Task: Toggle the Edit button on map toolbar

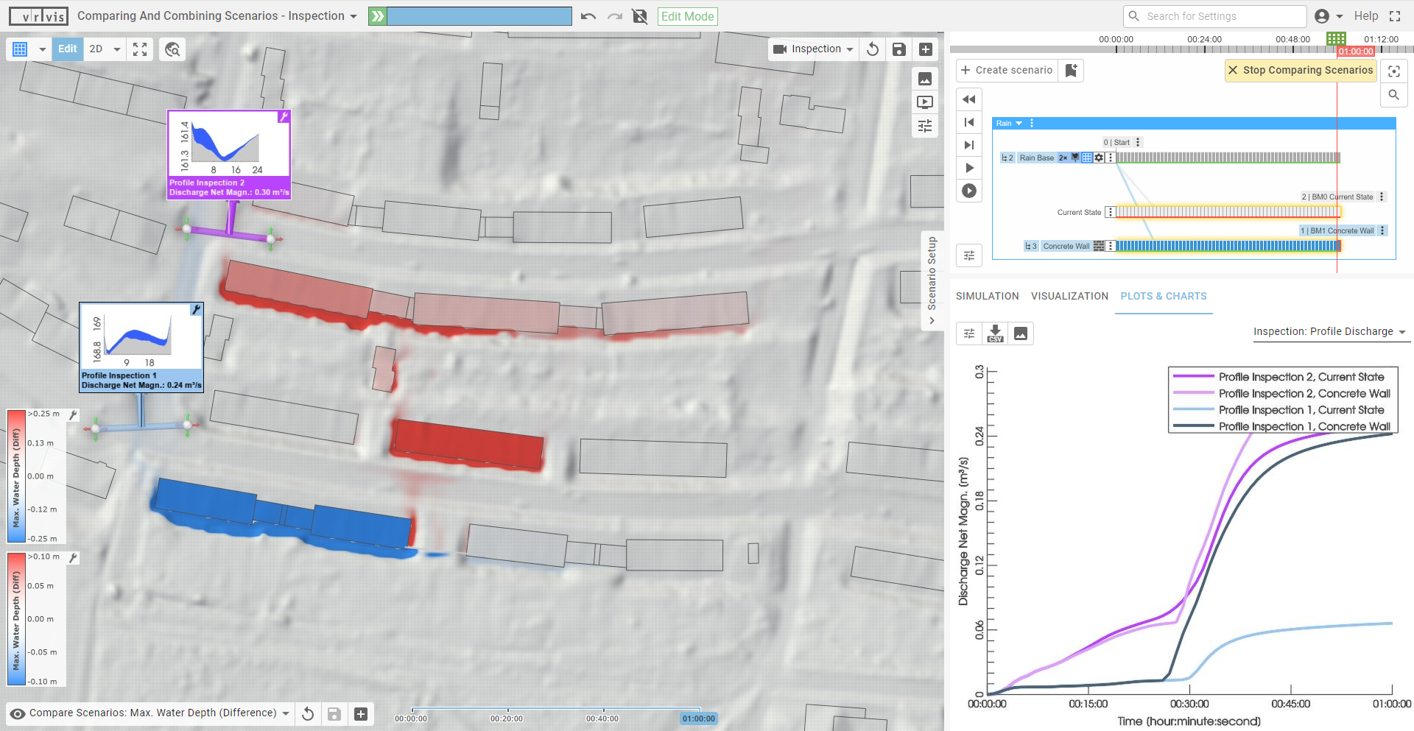Action: (67, 49)
